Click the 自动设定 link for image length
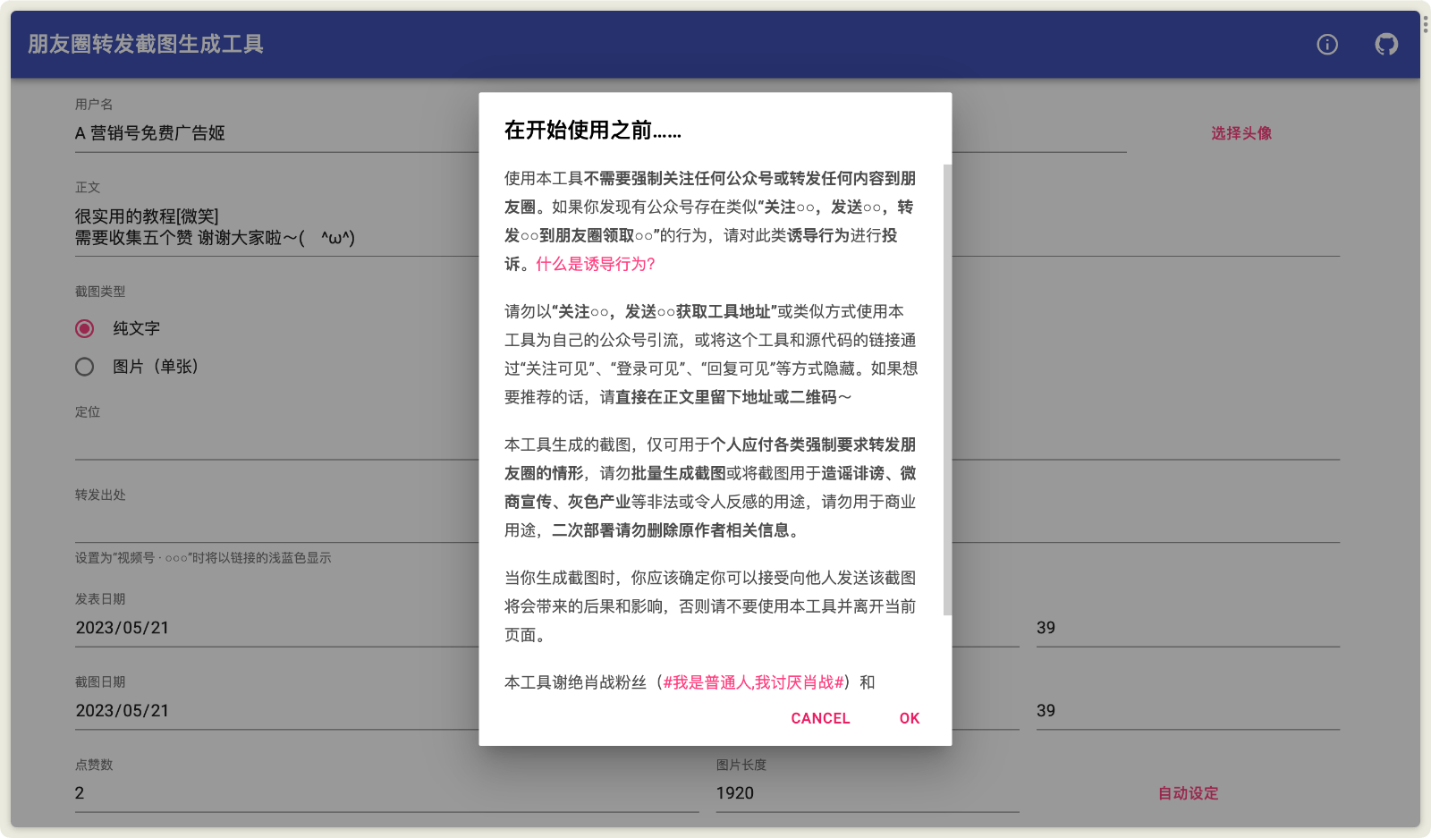Screen dimensions: 1431x838 1187,792
